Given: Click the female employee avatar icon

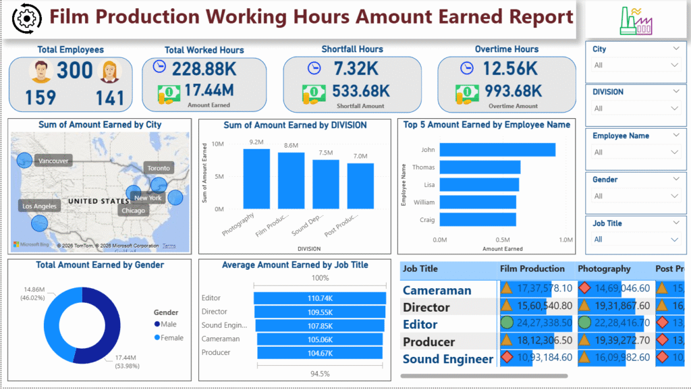Looking at the screenshot, I should pos(108,71).
